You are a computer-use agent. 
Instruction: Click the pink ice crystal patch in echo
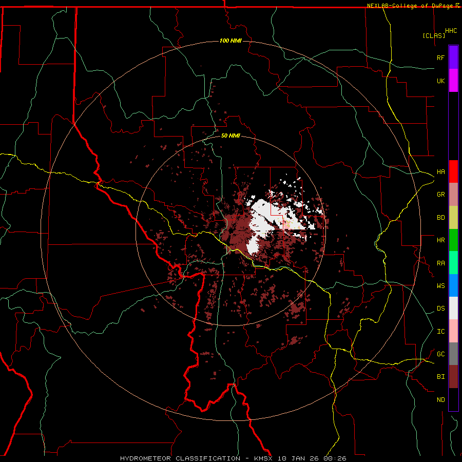click(x=288, y=226)
